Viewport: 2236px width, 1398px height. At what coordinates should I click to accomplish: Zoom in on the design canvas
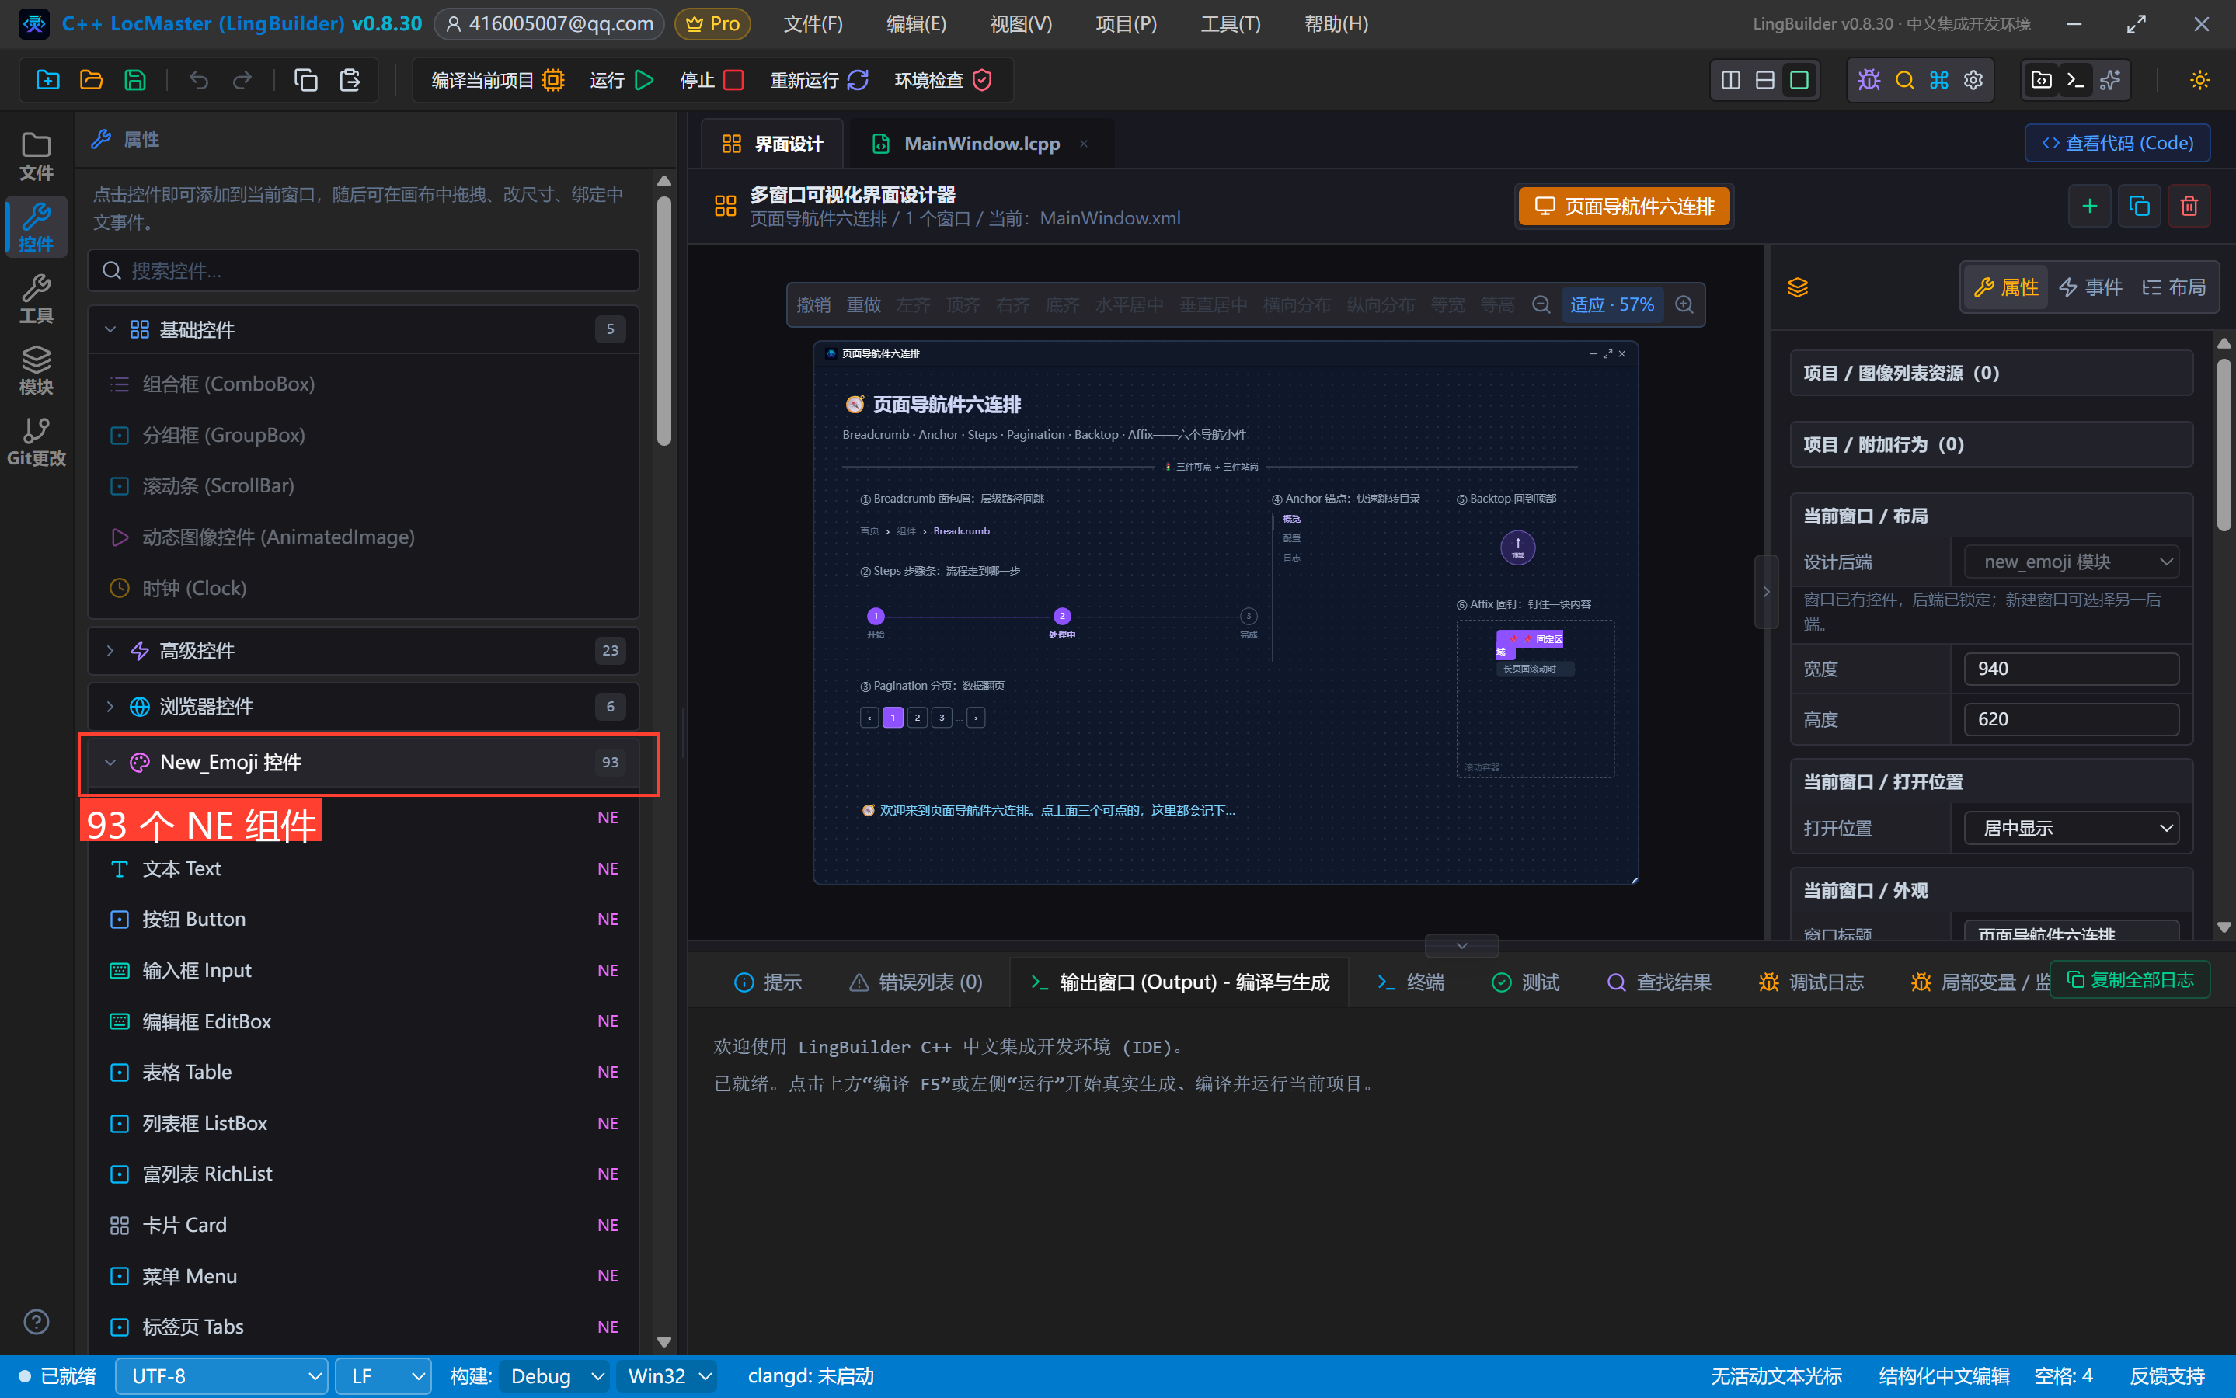pyautogui.click(x=1685, y=304)
